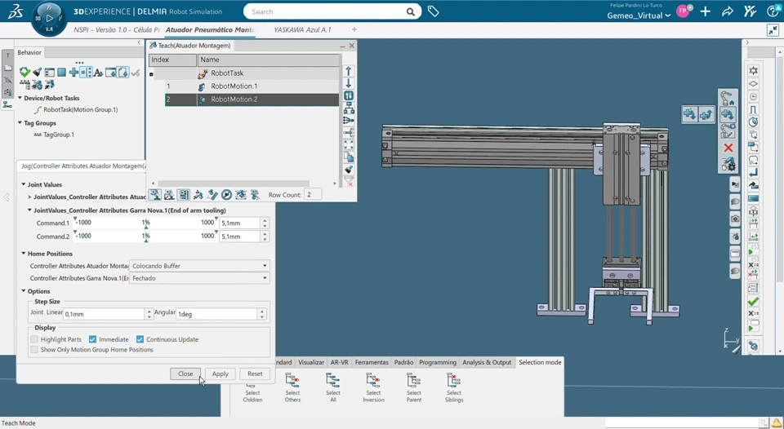Viewport: 784px width, 429px height.
Task: Switch to the Programming tab
Action: click(438, 362)
